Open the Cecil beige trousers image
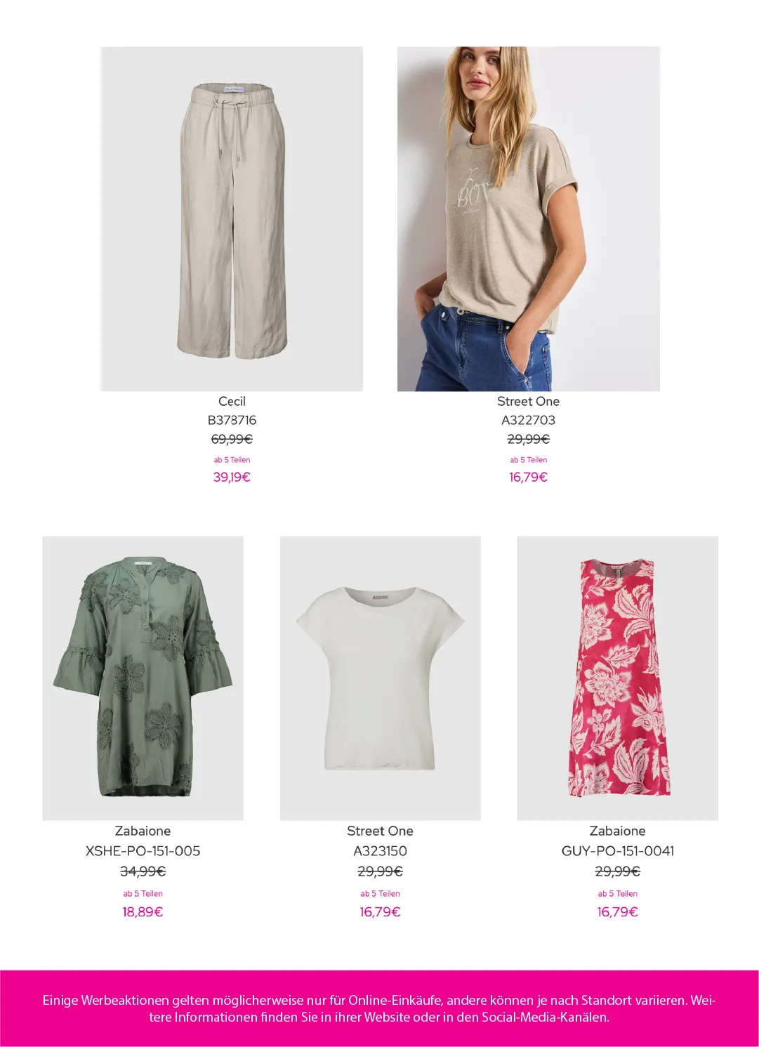 [232, 218]
